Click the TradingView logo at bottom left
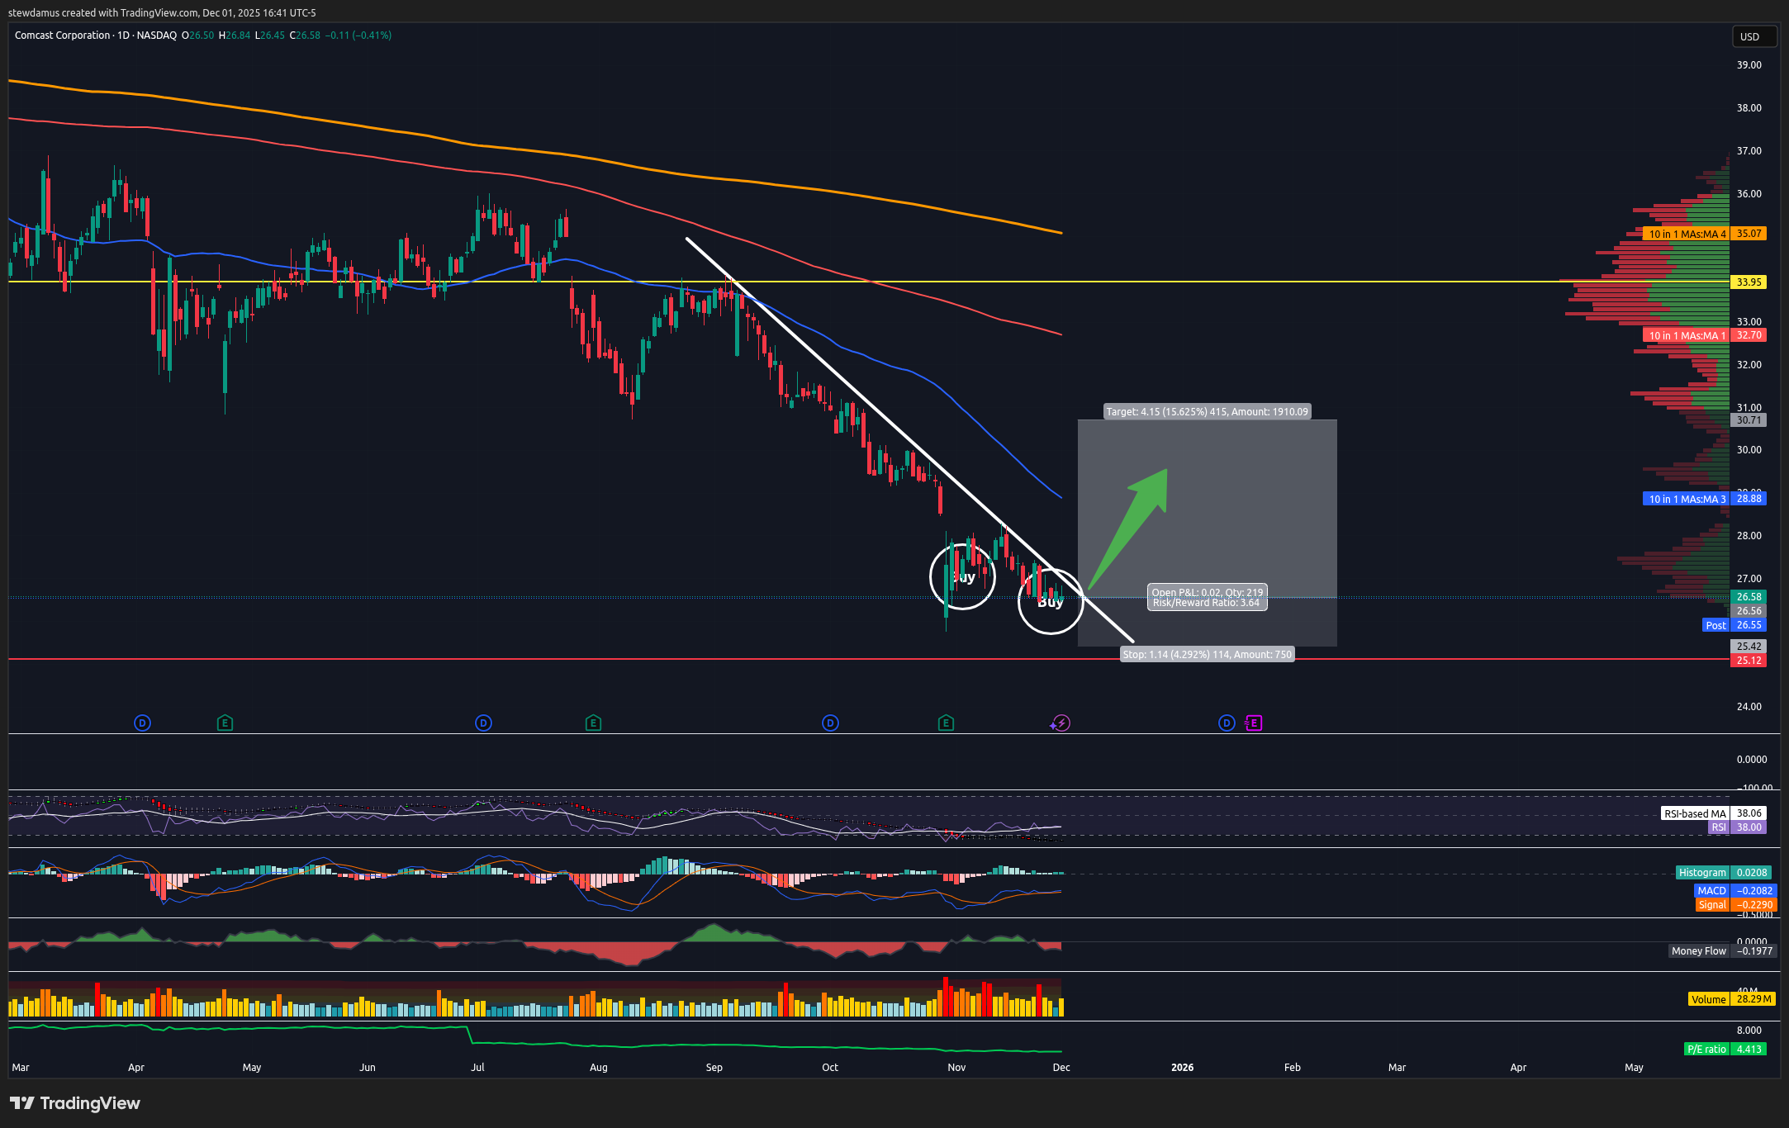The width and height of the screenshot is (1789, 1128). 74,1103
